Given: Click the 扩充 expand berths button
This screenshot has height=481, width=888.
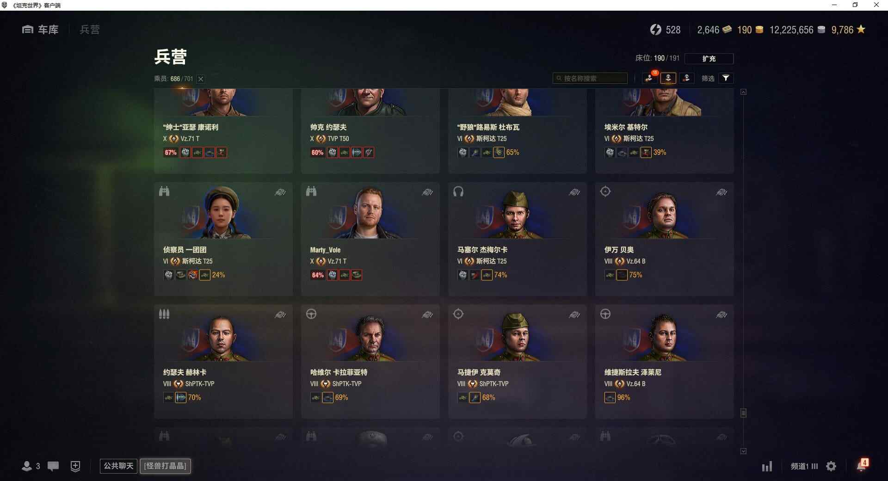Looking at the screenshot, I should coord(709,59).
